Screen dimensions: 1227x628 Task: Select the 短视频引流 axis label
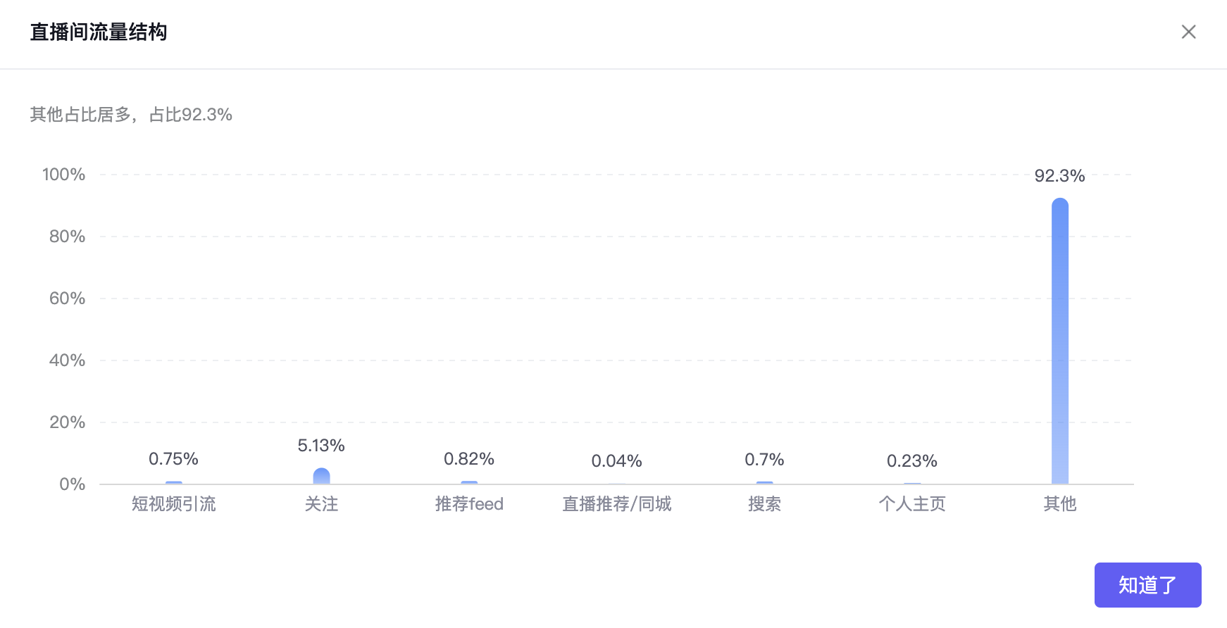tap(174, 504)
